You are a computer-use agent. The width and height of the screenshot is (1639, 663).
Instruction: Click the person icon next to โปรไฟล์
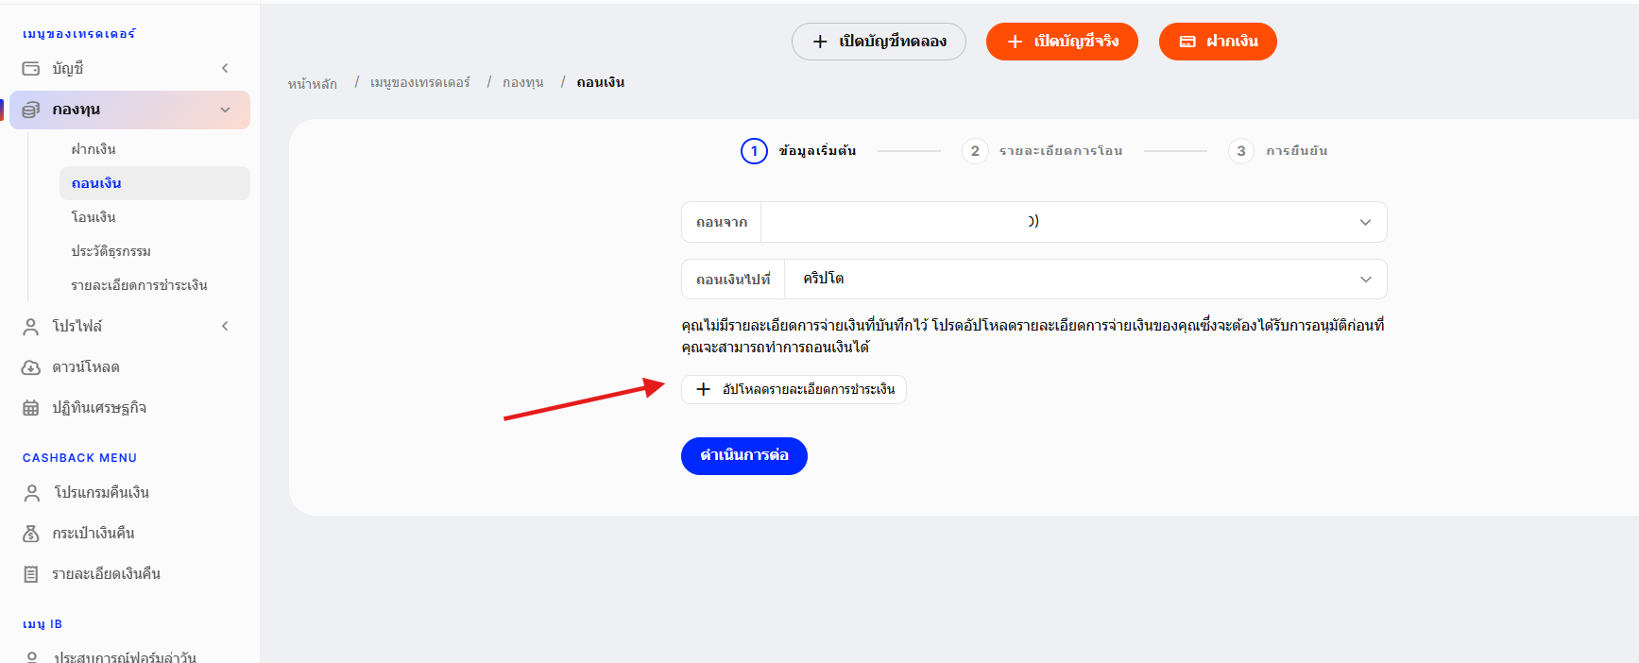point(31,326)
